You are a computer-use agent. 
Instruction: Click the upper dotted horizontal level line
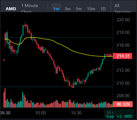tap(57, 38)
